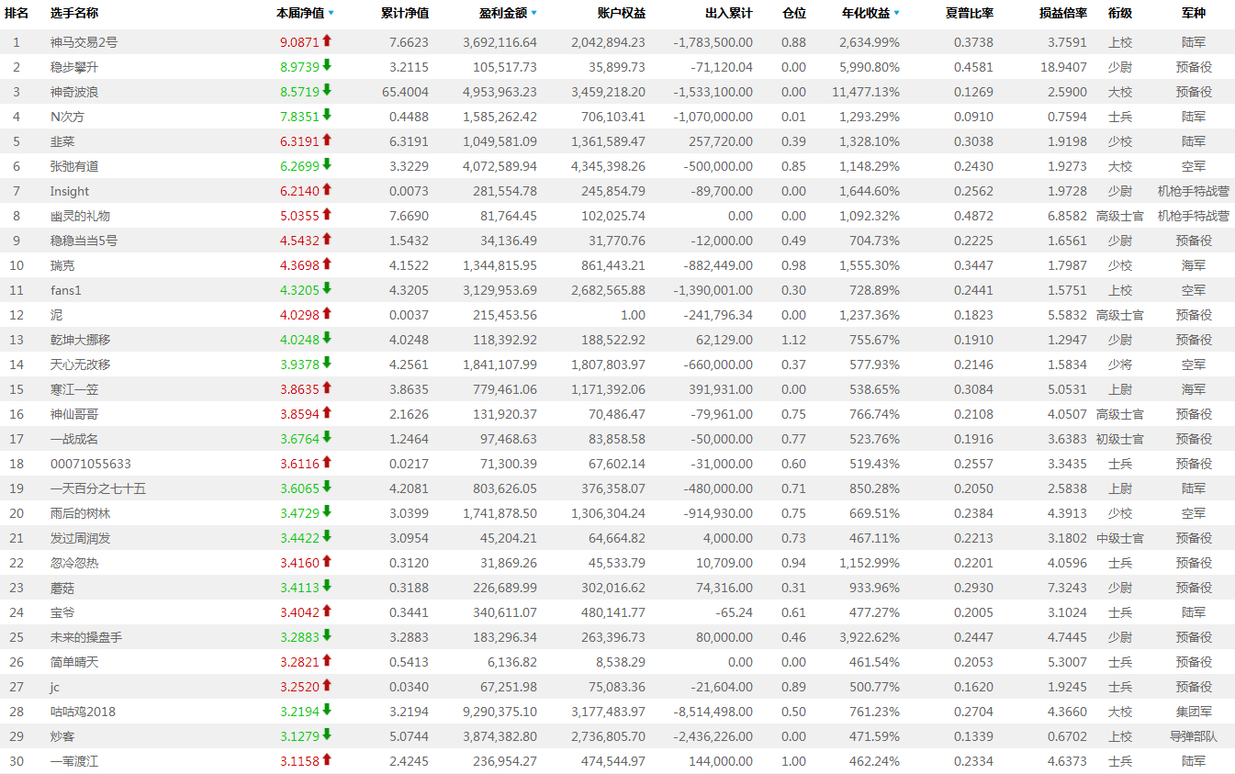The height and width of the screenshot is (774, 1235).
Task: Click the green down arrow next to 8.5719
Action: pos(327,90)
